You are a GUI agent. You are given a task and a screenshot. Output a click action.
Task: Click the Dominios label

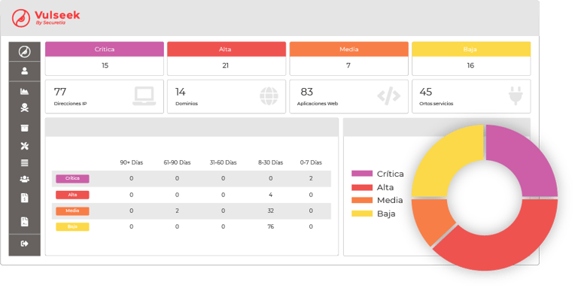(187, 104)
